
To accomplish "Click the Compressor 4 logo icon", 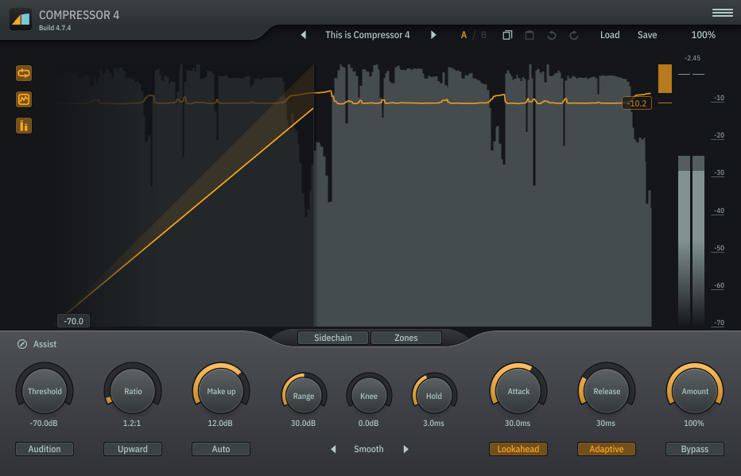I will [x=21, y=19].
